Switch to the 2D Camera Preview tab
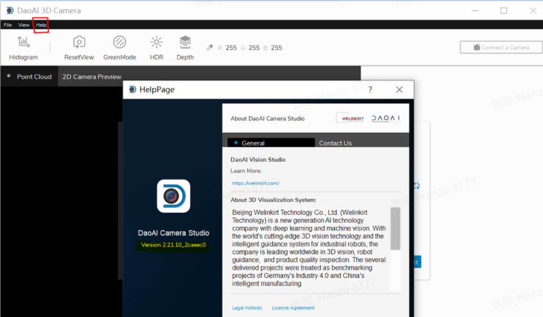Viewport: 543px width, 317px height. tap(92, 76)
